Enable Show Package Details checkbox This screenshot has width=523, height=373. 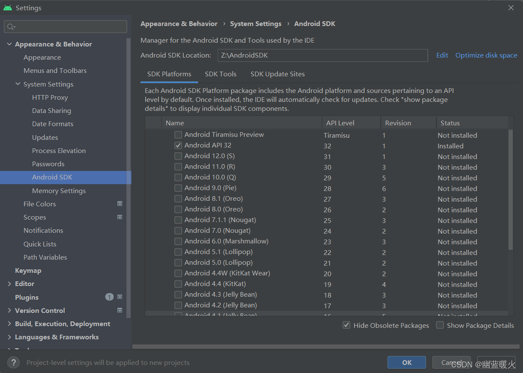tap(440, 325)
